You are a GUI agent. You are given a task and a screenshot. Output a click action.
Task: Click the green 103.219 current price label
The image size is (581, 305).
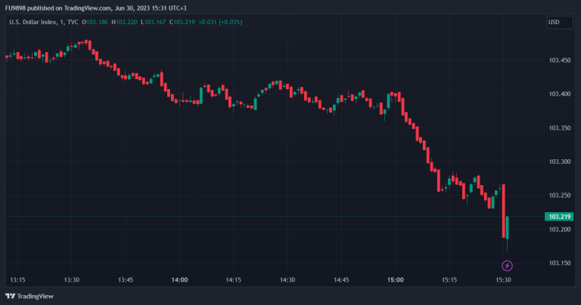click(x=558, y=217)
